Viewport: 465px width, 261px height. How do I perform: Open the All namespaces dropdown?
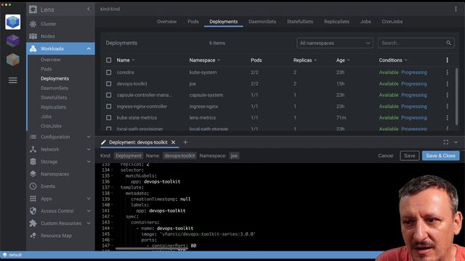coord(335,43)
